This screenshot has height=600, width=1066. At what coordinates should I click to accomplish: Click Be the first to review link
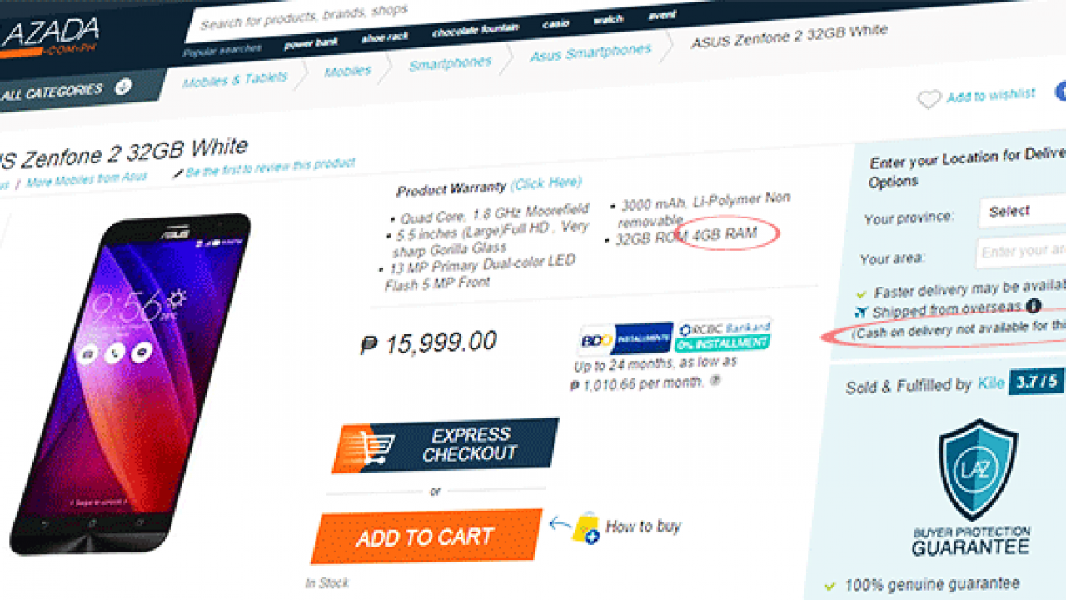(x=271, y=166)
